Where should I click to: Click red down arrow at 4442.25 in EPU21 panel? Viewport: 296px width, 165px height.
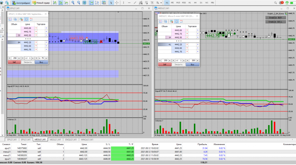[36, 43]
